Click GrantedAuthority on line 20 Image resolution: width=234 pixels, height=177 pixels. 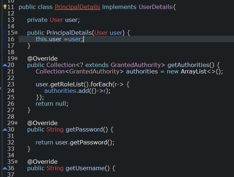[x=136, y=65]
